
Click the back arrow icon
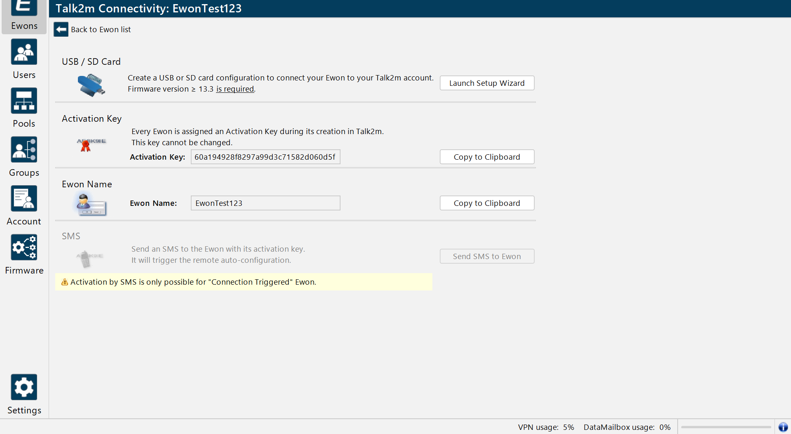coord(61,29)
